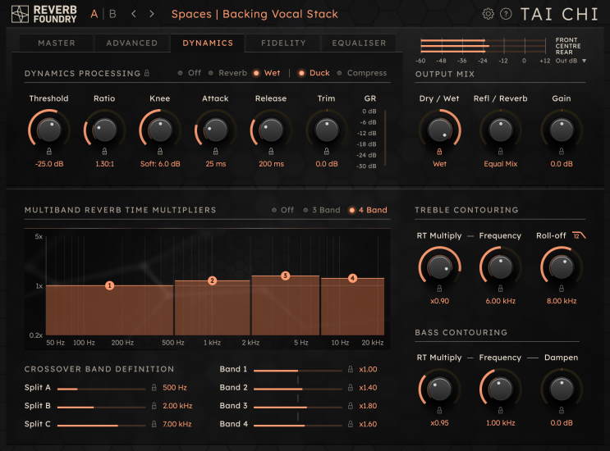Click the Treble Frequency value 6.00 kHz
Screen dimensions: 610x451
point(501,301)
